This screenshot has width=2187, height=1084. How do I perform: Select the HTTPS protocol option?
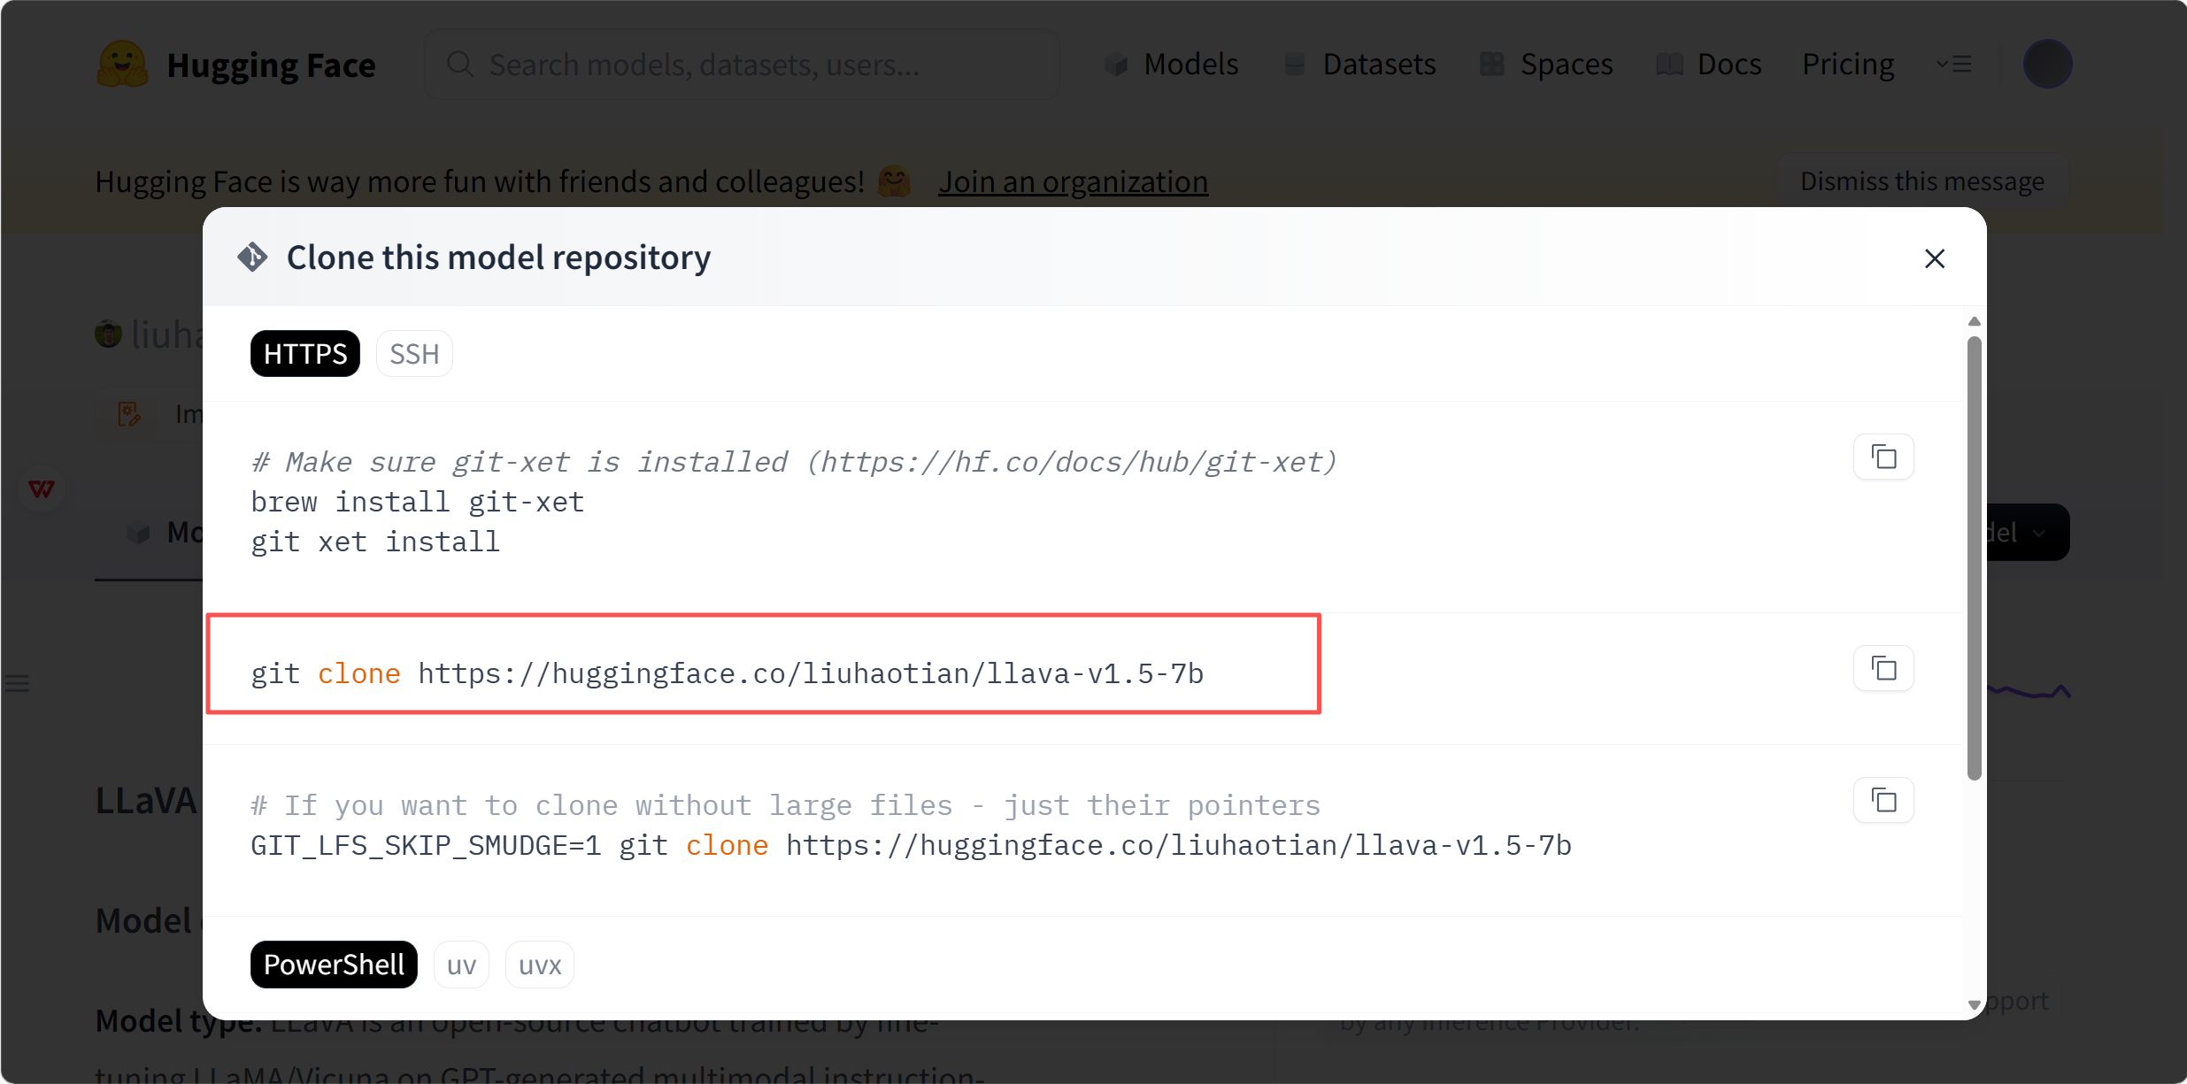click(305, 354)
